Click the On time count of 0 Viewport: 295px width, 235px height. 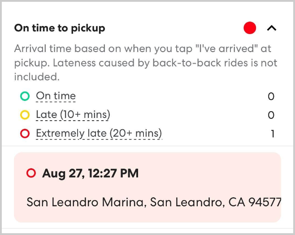pyautogui.click(x=271, y=96)
